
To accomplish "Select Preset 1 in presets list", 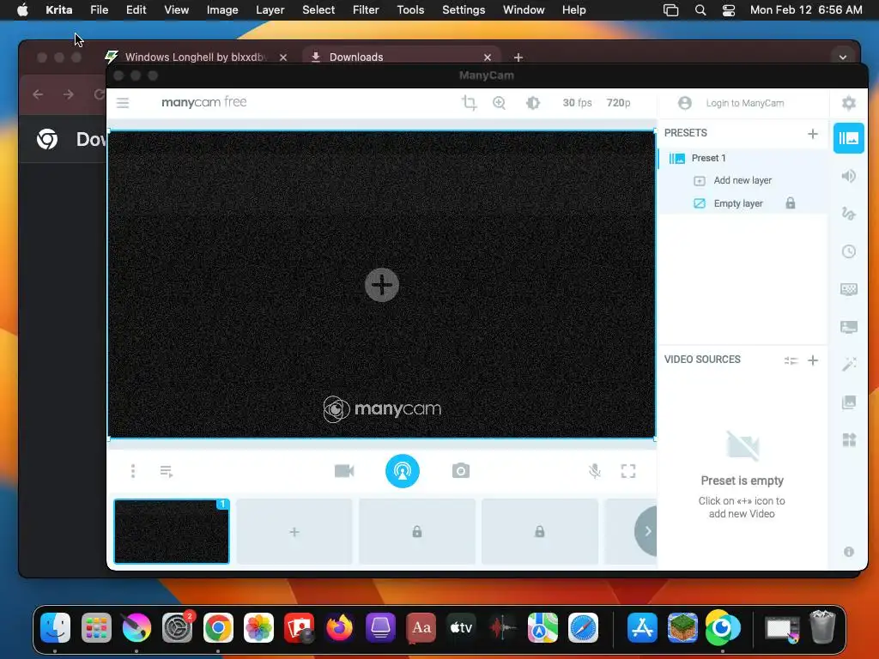I will 743,158.
